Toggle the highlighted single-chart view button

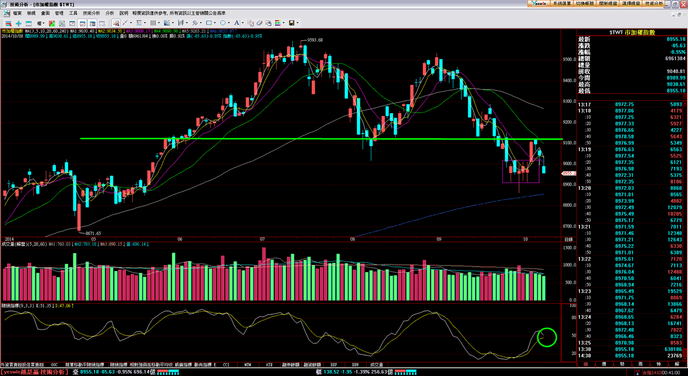(x=82, y=23)
